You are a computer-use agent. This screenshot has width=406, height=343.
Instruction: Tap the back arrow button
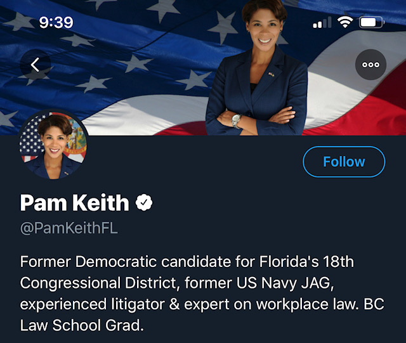(36, 65)
